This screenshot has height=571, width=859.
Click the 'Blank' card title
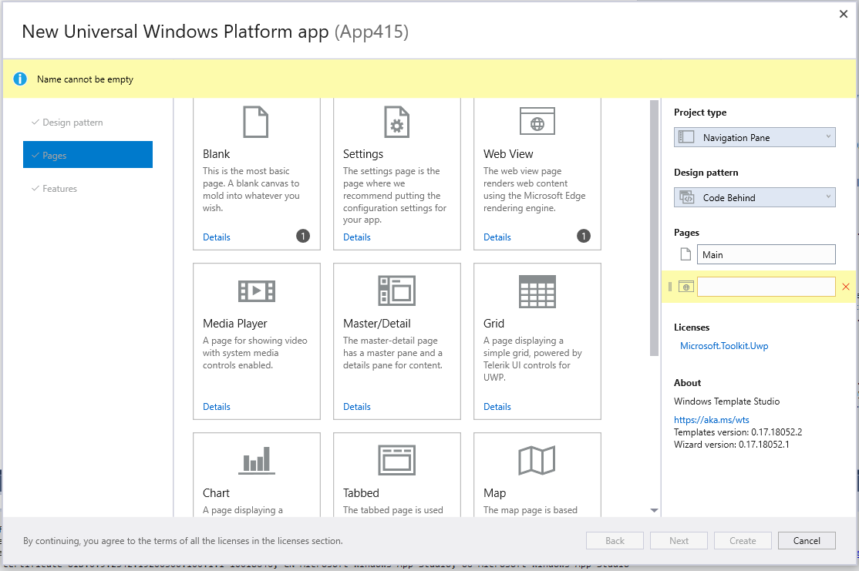coord(217,154)
